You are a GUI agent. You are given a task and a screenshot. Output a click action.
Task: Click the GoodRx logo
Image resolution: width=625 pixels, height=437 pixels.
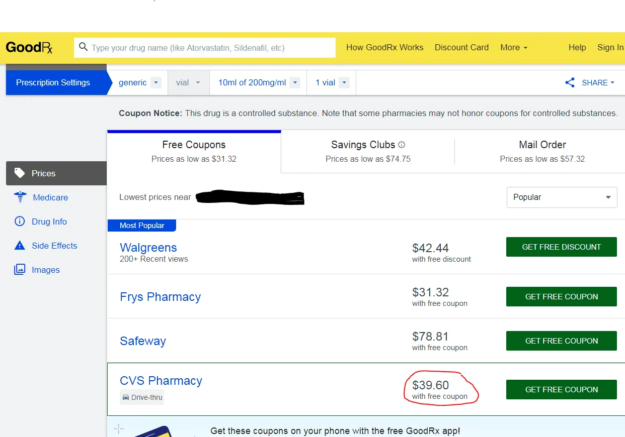(29, 48)
